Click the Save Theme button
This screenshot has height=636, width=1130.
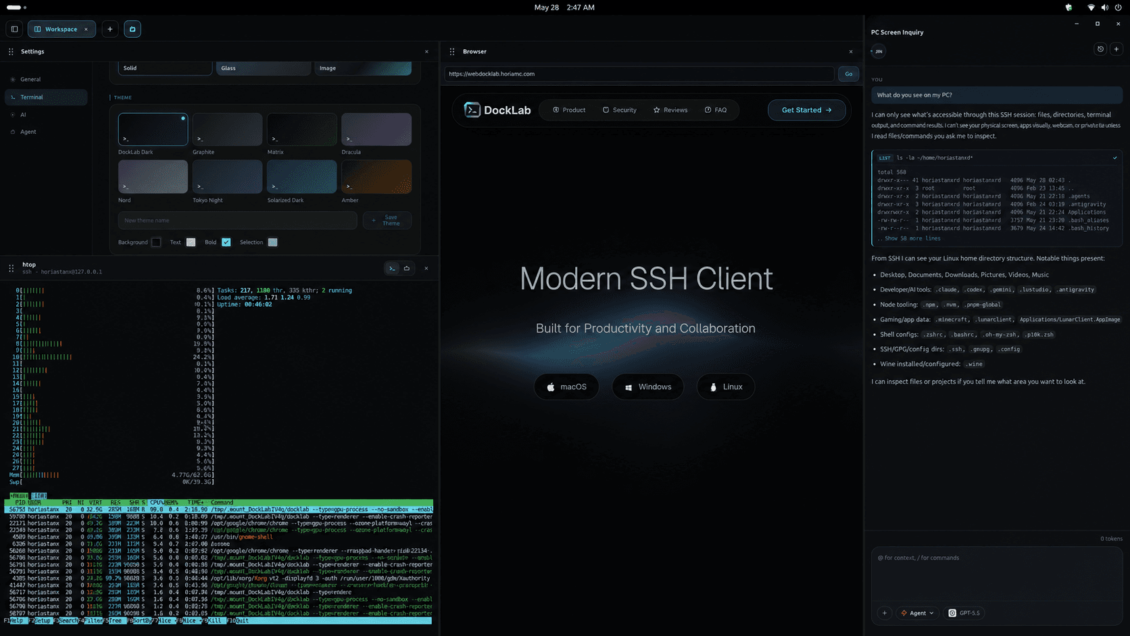pyautogui.click(x=387, y=220)
